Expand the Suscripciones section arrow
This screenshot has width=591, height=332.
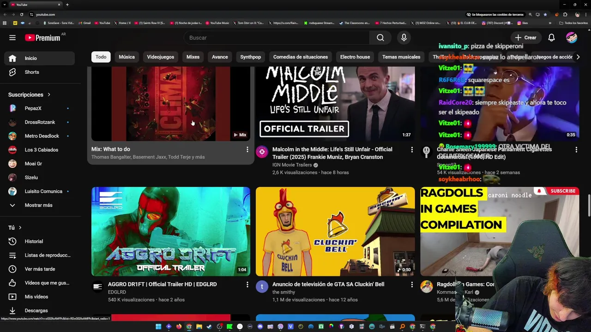tap(48, 95)
